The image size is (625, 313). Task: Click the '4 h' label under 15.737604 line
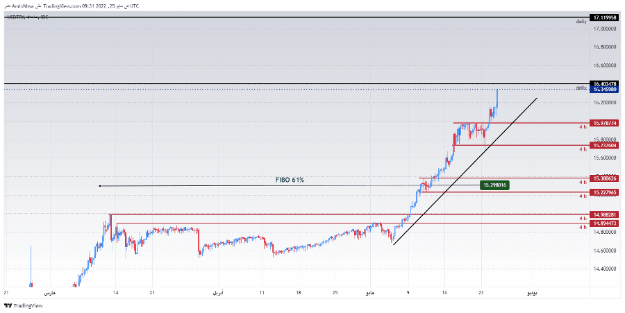(583, 149)
